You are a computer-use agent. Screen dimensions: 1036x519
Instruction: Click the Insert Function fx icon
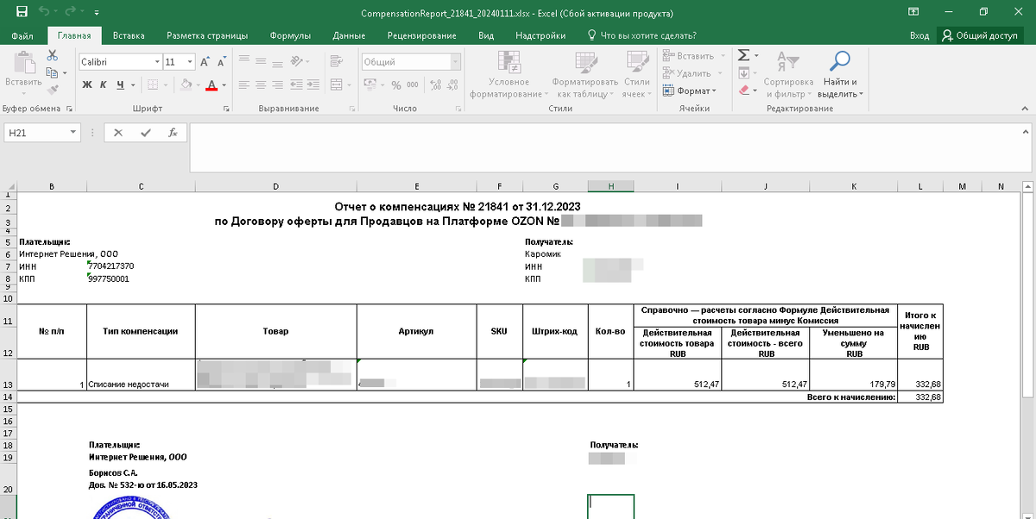pyautogui.click(x=173, y=133)
